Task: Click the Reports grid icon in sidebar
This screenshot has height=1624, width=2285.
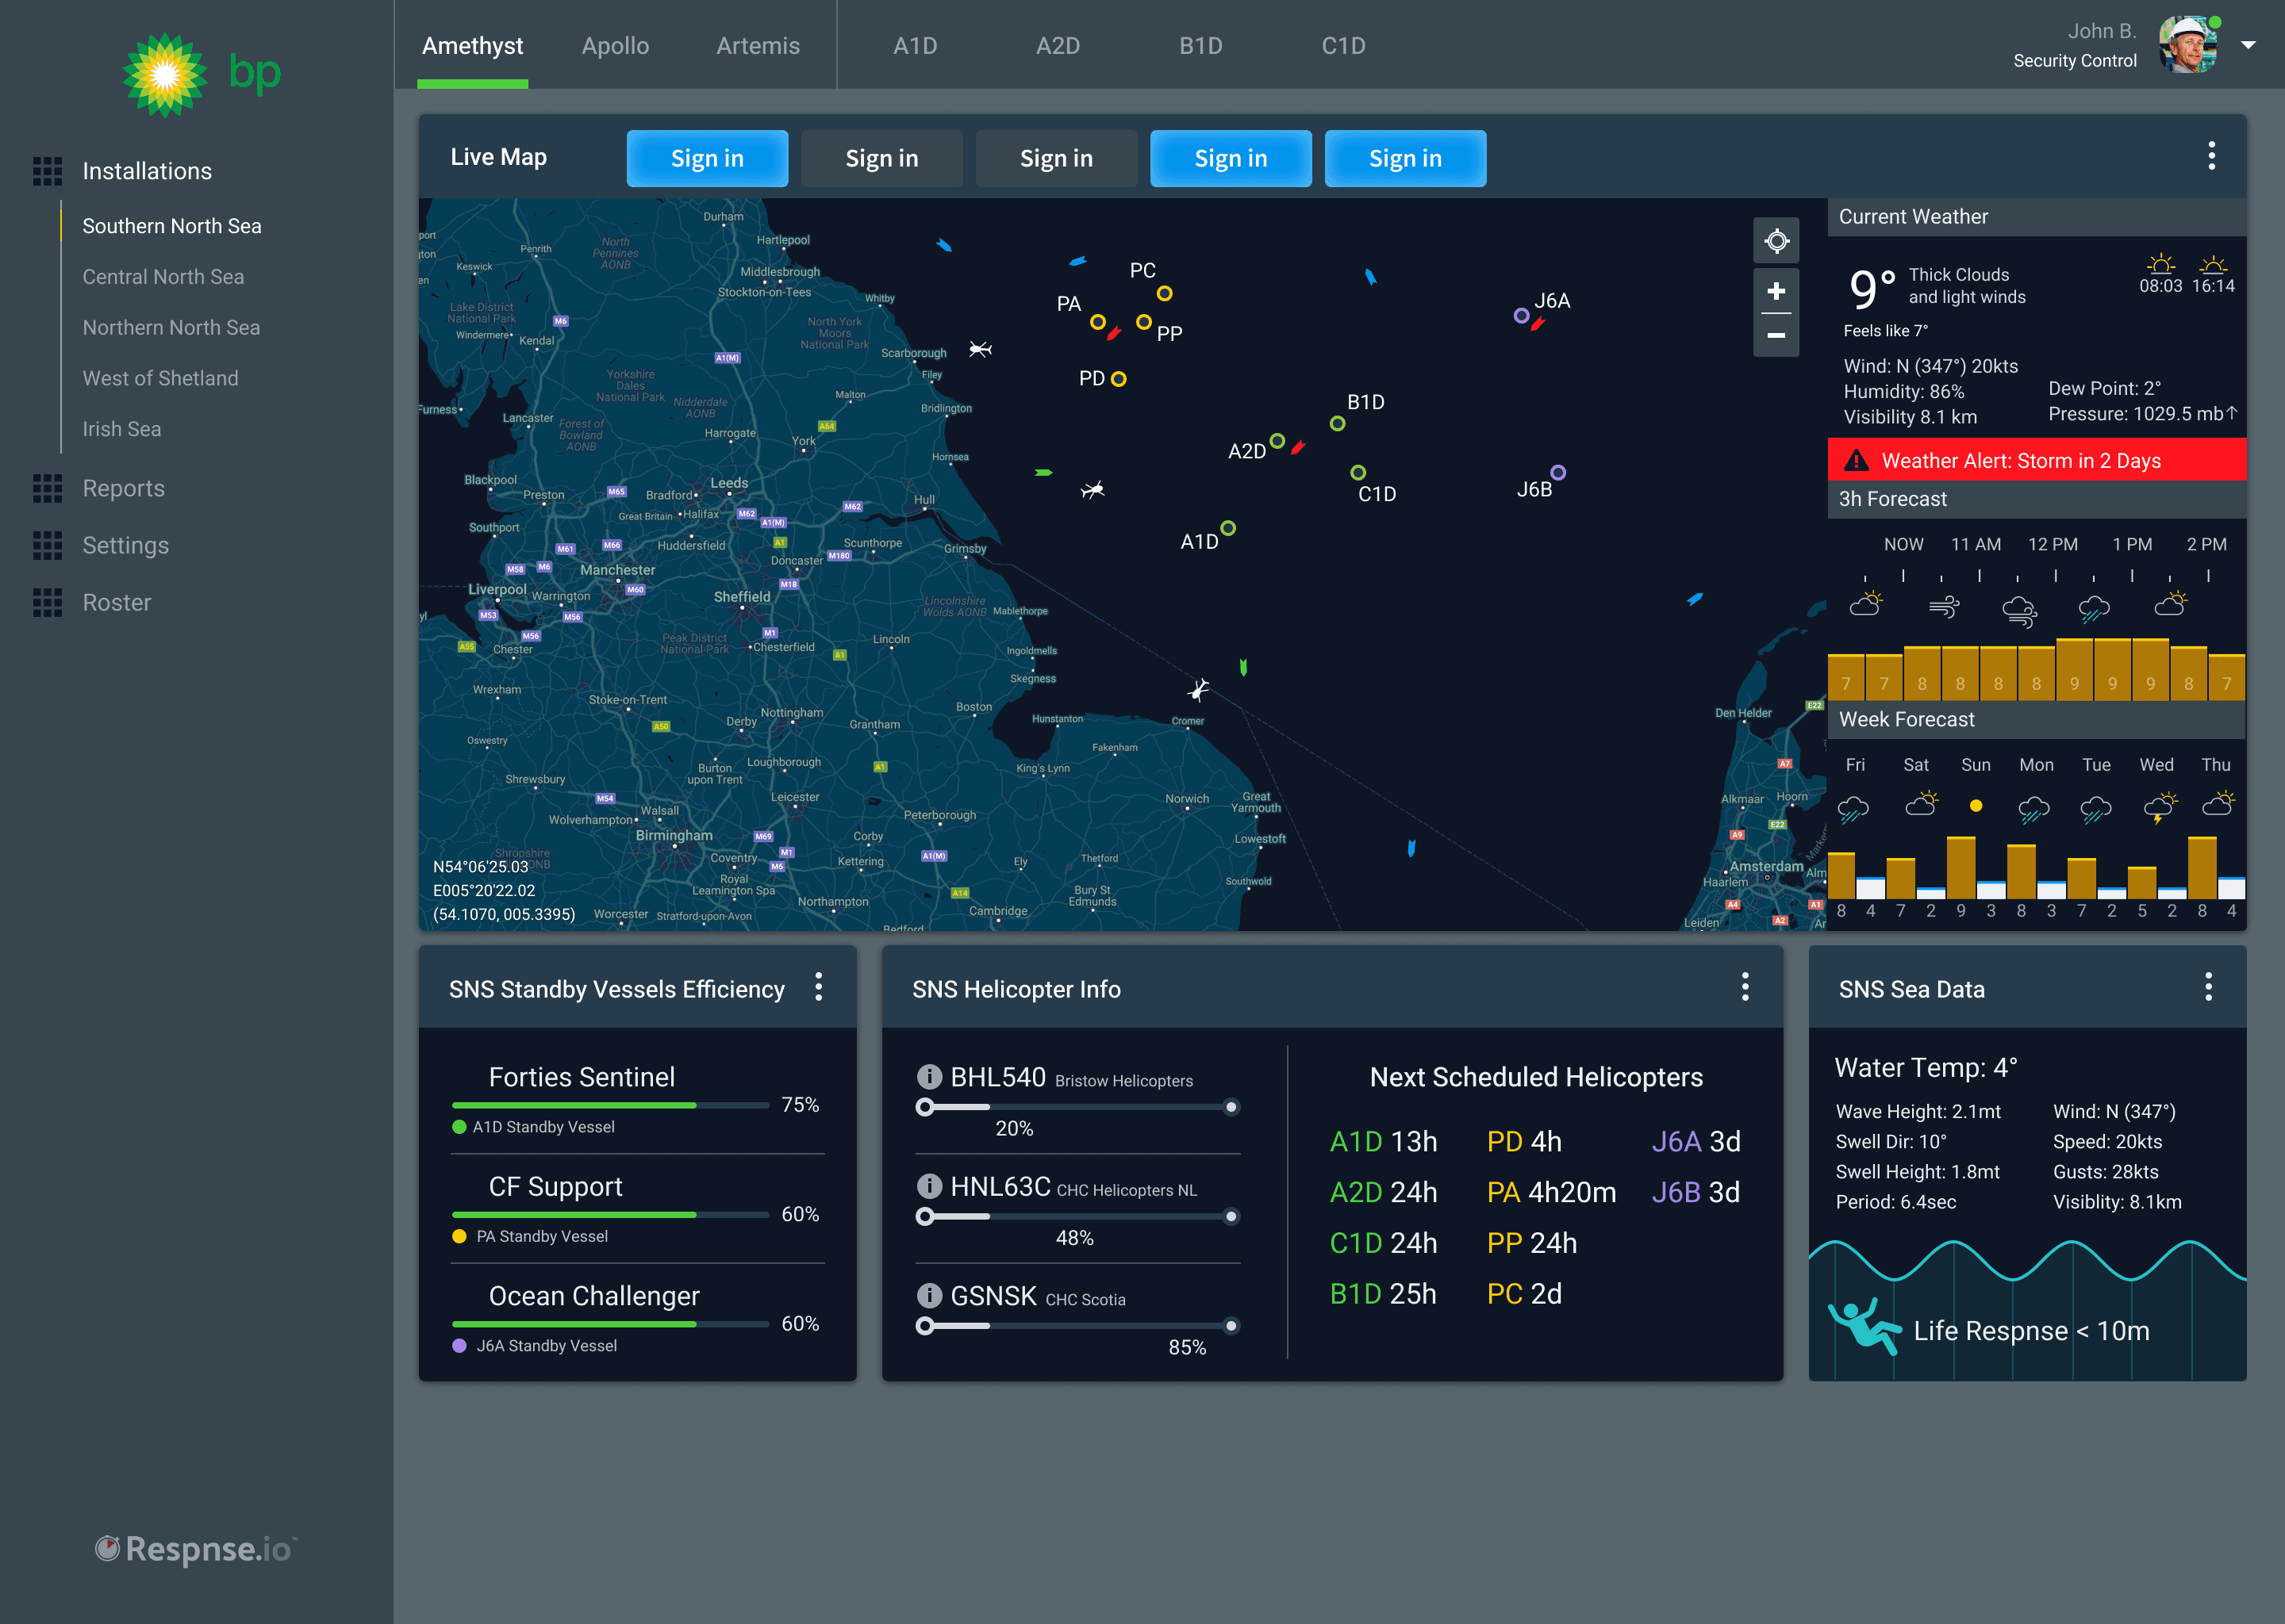Action: click(x=47, y=488)
